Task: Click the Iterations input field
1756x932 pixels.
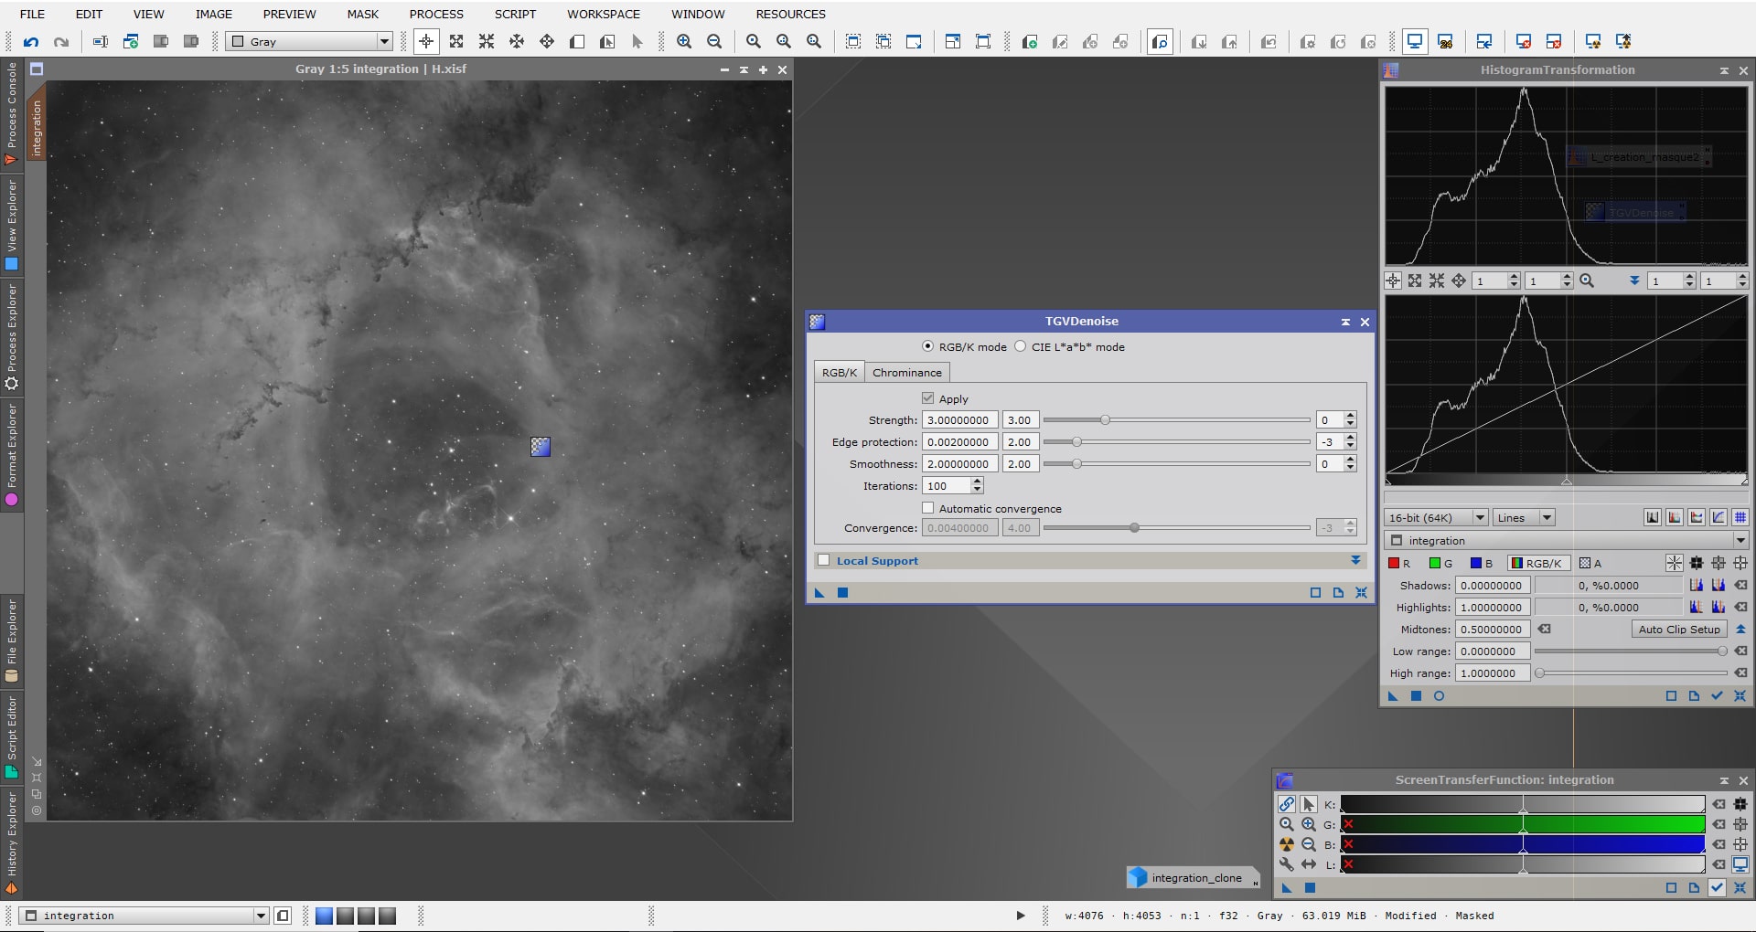Action: tap(948, 486)
